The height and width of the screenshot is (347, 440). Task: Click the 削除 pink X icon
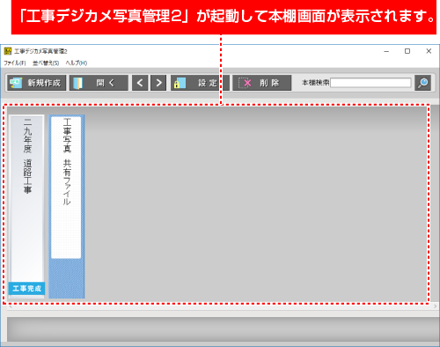(x=245, y=83)
